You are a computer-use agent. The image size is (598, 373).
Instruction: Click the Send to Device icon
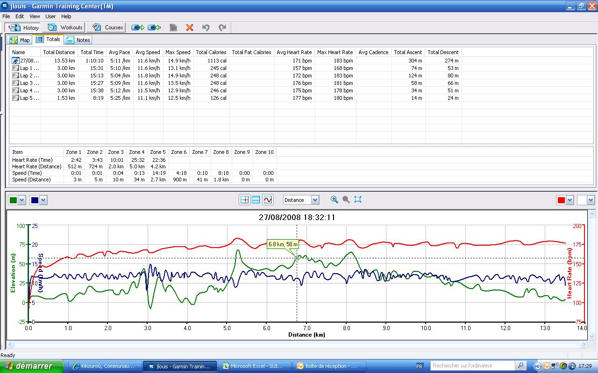pyautogui.click(x=138, y=28)
